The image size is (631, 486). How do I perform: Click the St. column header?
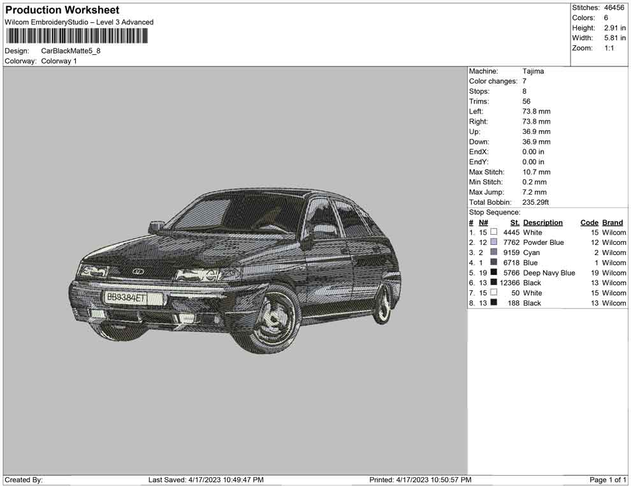514,223
